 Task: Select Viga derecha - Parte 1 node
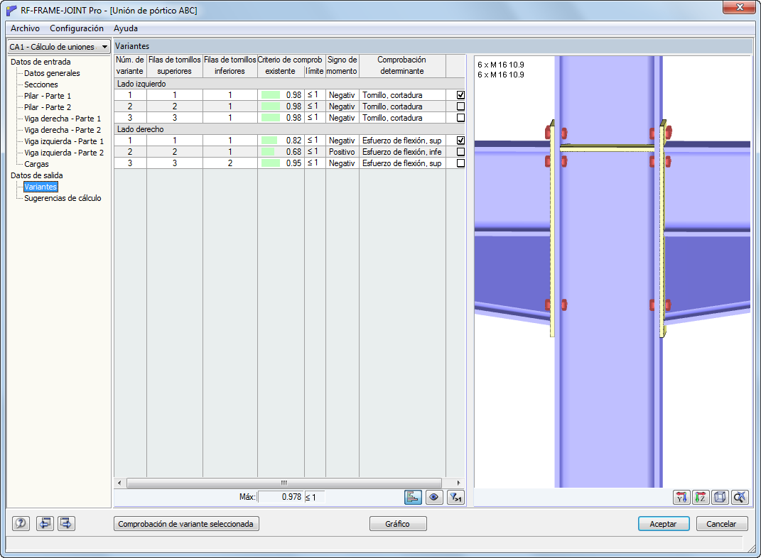point(63,119)
